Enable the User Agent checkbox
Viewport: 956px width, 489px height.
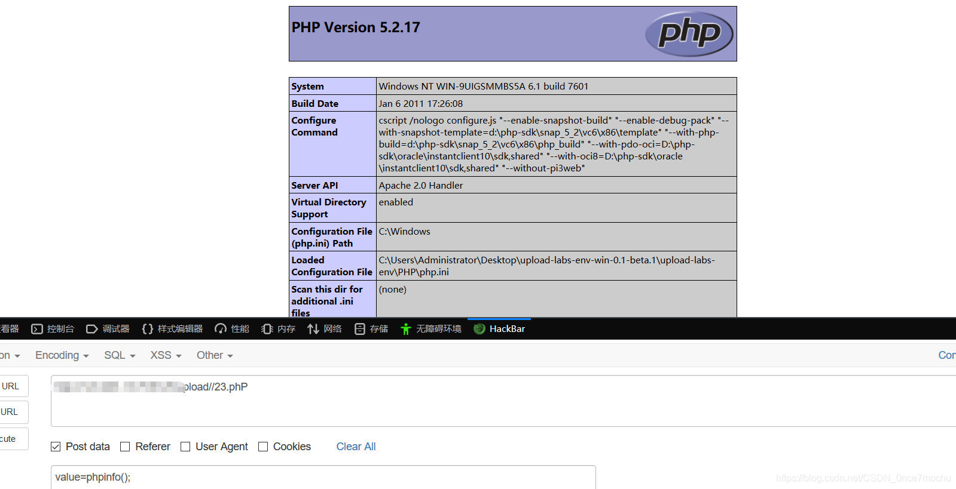[x=185, y=447]
